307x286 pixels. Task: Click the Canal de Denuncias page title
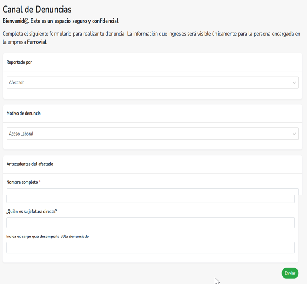[37, 9]
